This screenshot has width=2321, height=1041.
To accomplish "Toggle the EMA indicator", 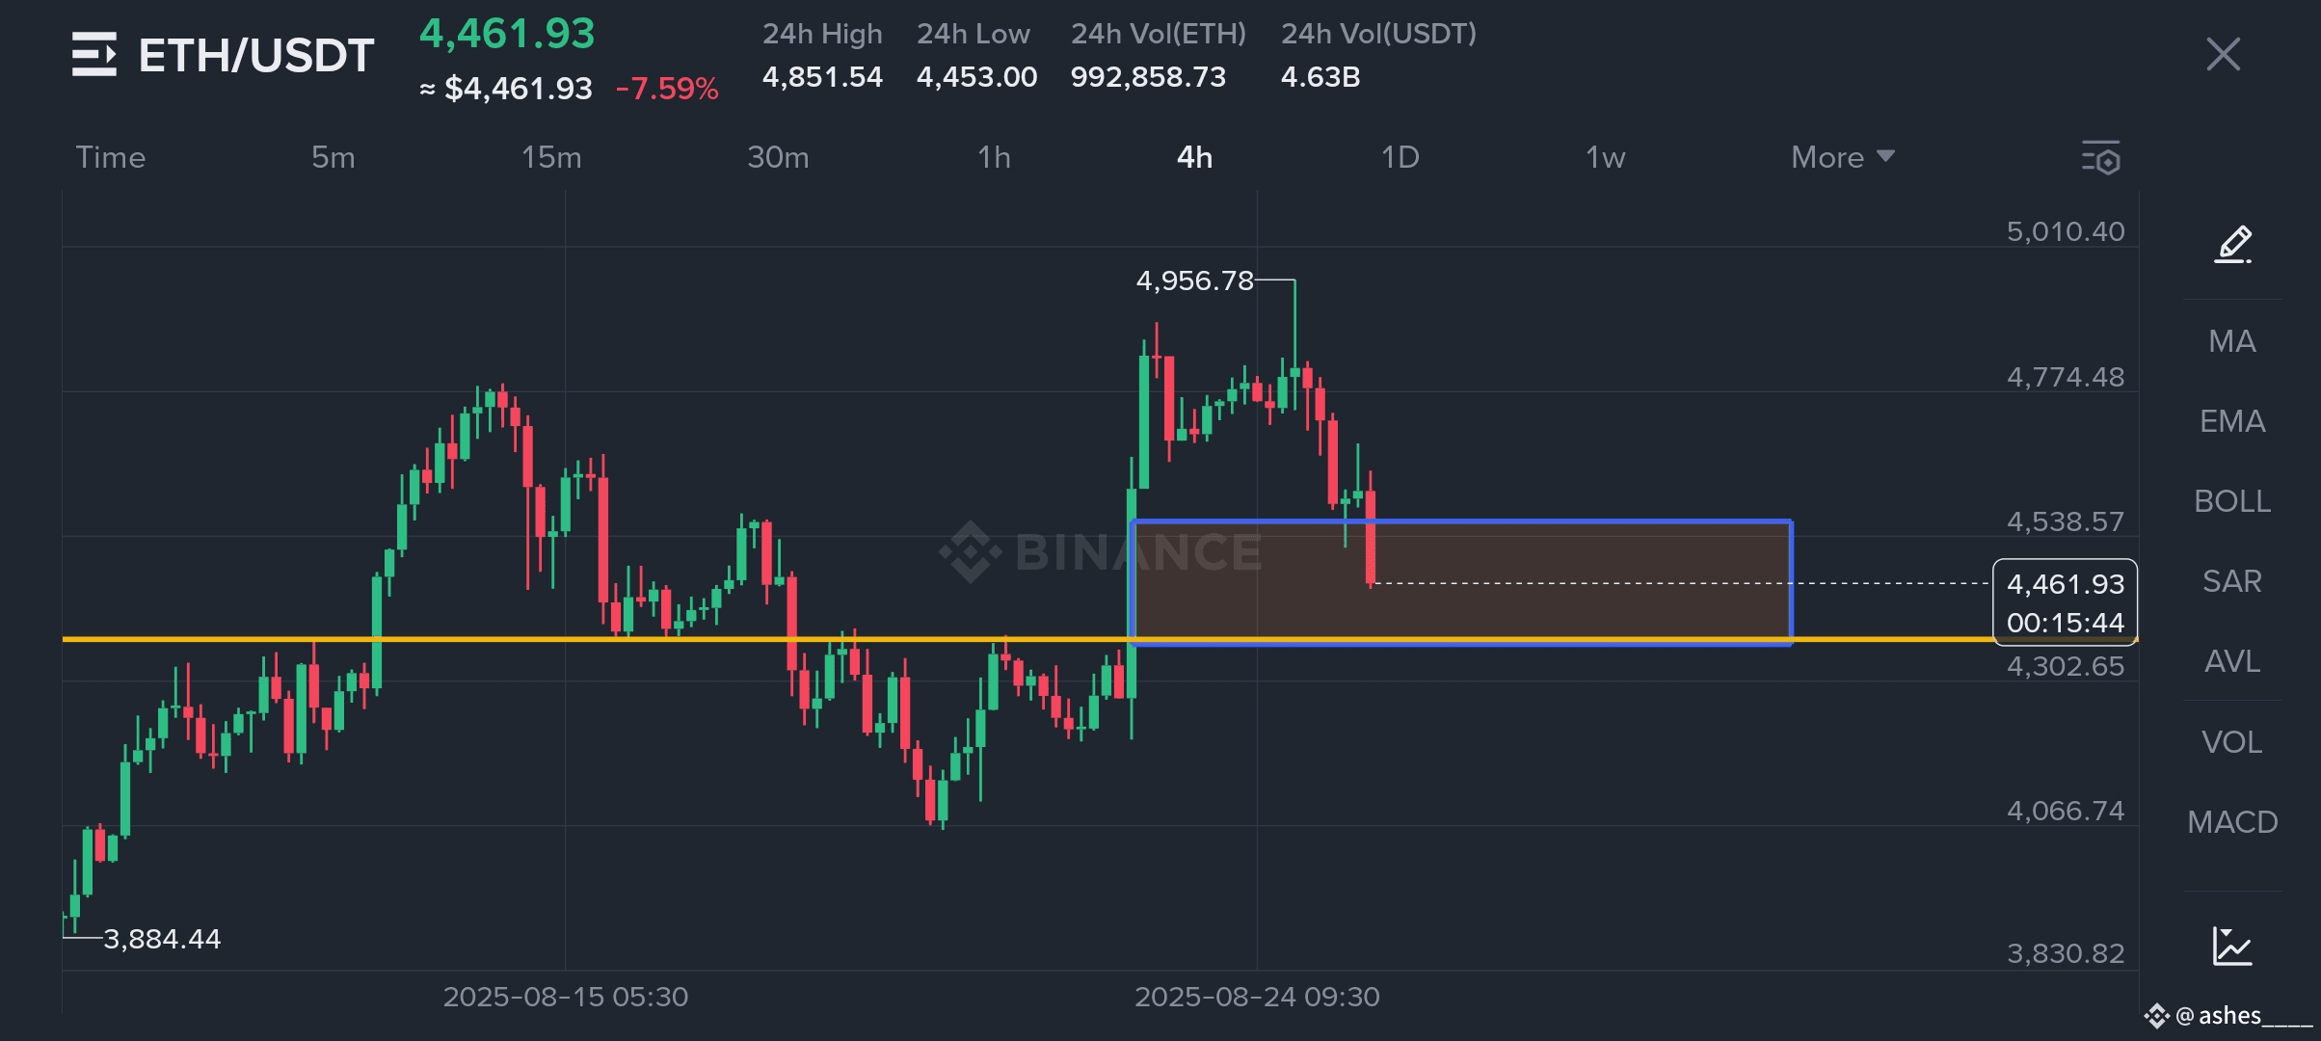I will click(x=2232, y=421).
